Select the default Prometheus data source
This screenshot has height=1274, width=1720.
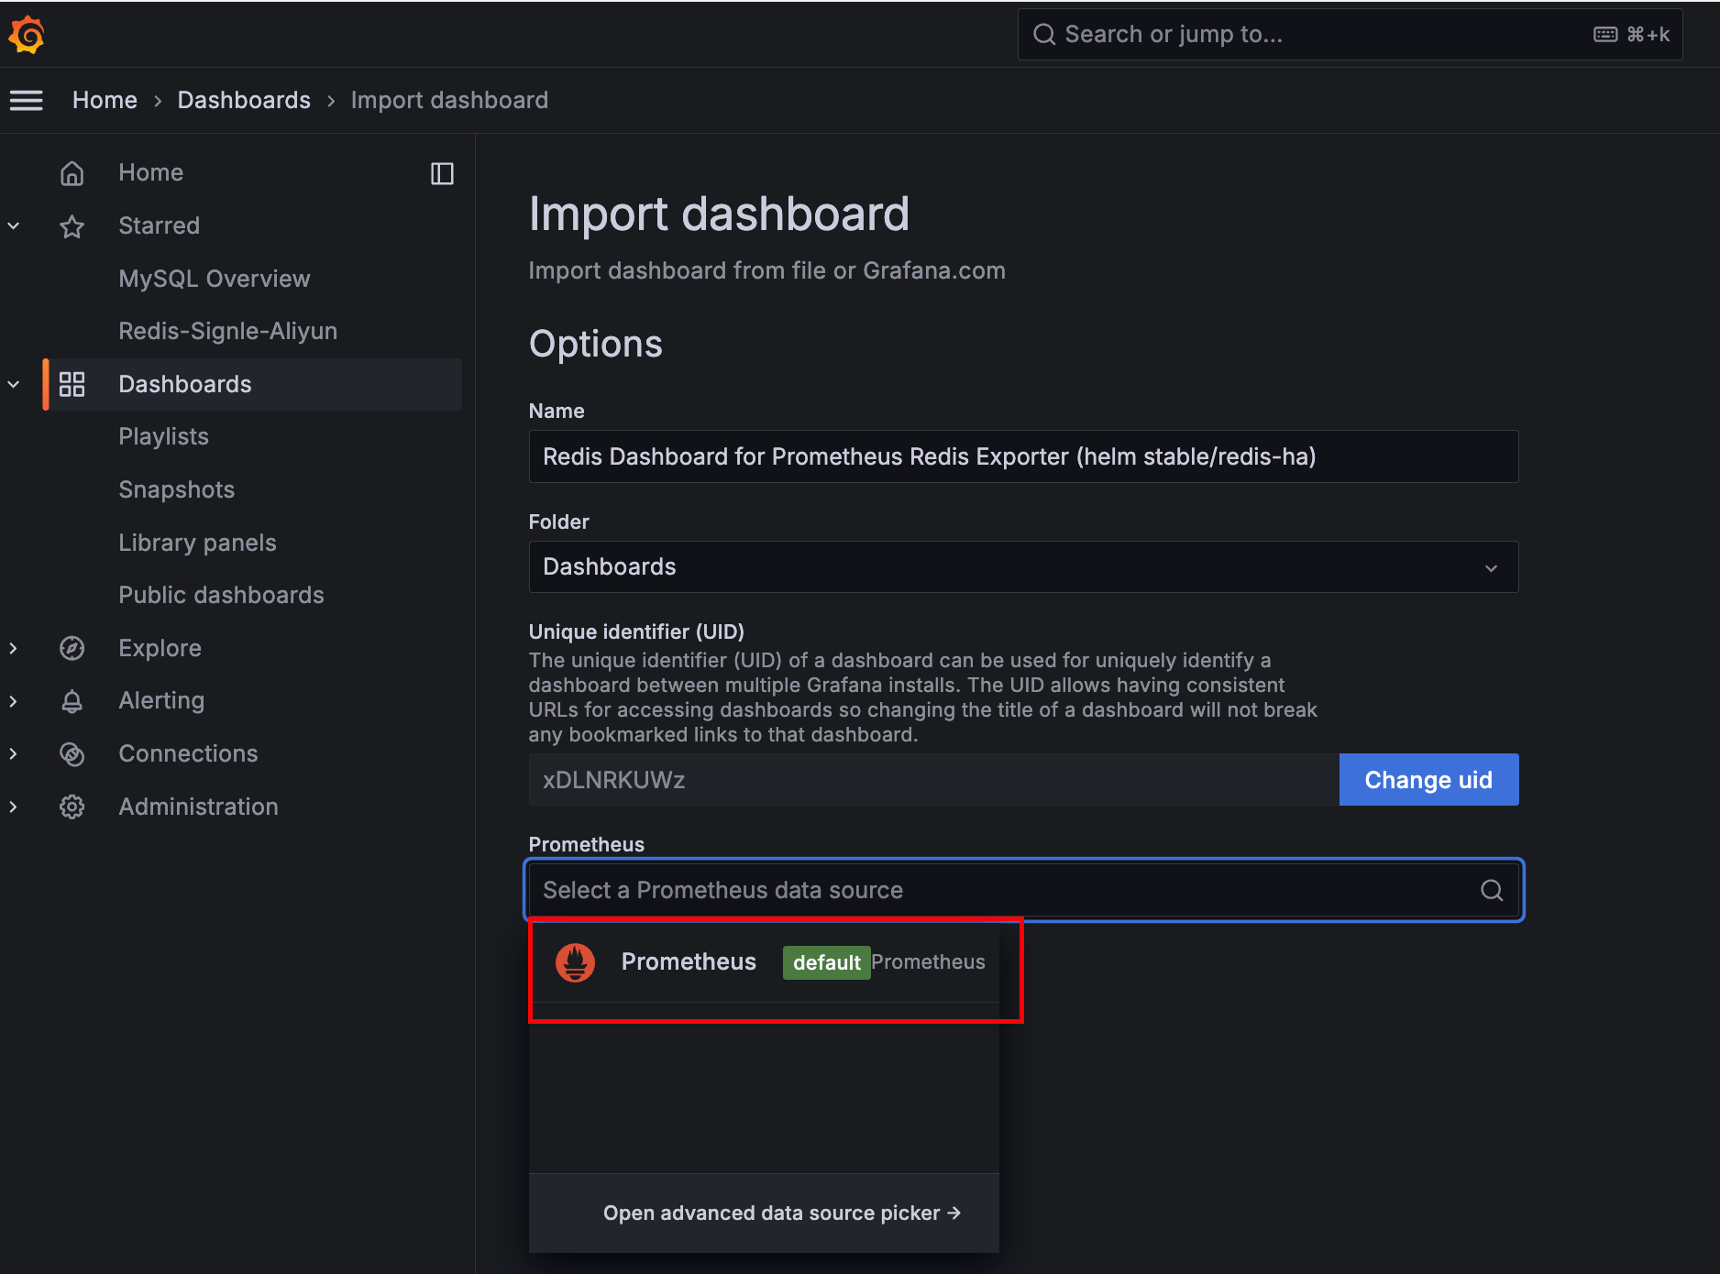[x=765, y=962]
